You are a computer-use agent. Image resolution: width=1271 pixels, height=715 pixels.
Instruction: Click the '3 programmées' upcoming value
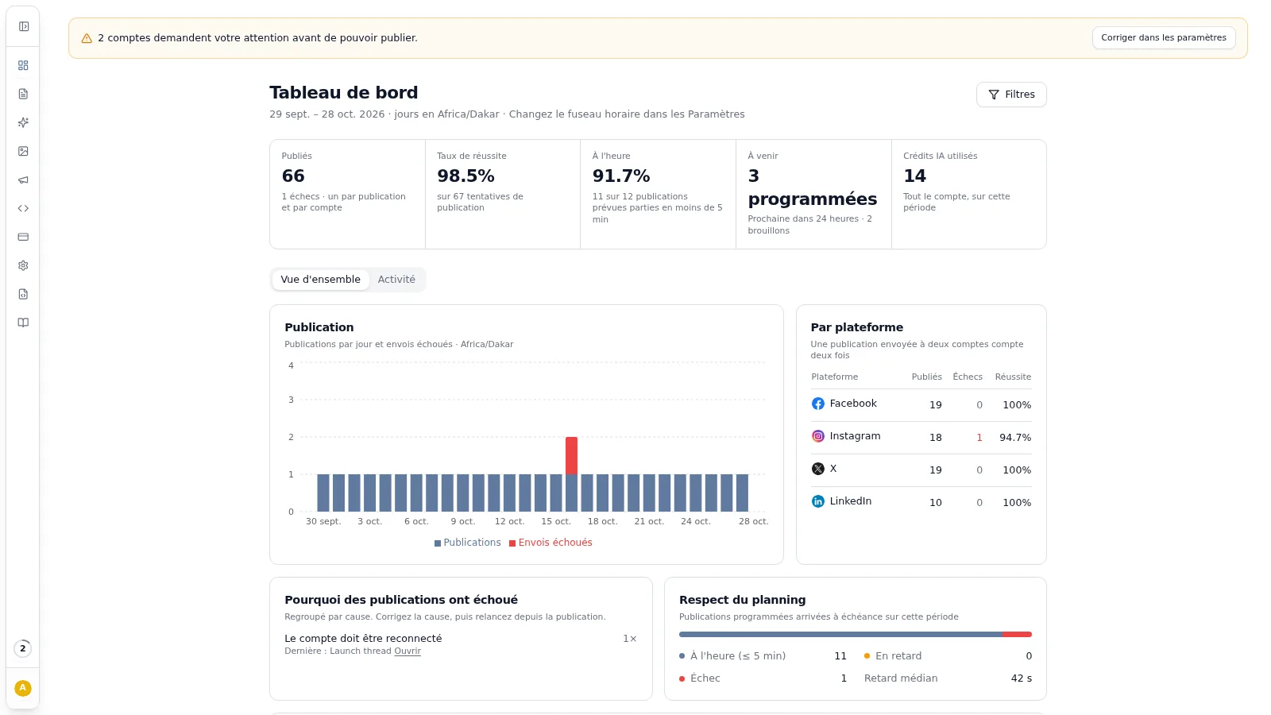[813, 187]
